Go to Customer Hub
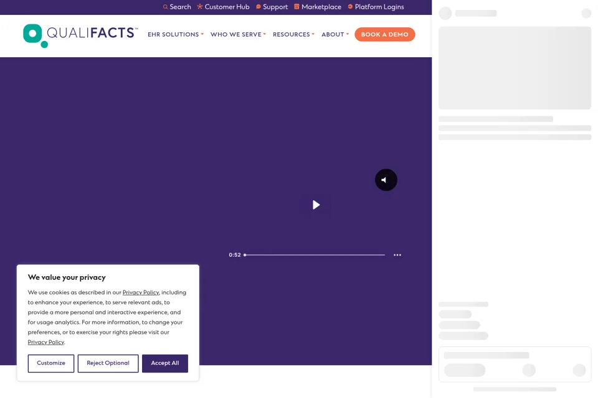This screenshot has width=598, height=398. [x=227, y=7]
